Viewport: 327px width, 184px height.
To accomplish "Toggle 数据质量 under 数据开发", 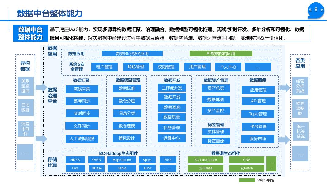I will point(172,117).
